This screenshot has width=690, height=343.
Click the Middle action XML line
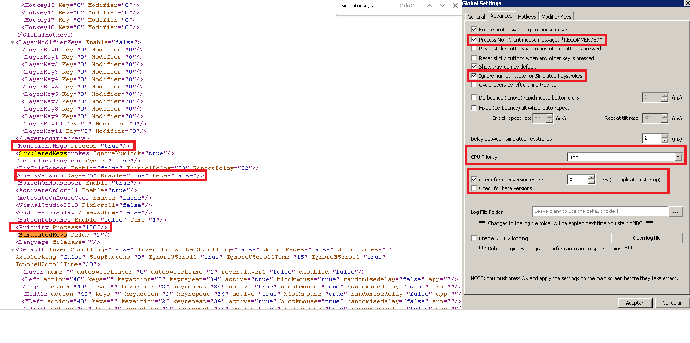coord(241,294)
